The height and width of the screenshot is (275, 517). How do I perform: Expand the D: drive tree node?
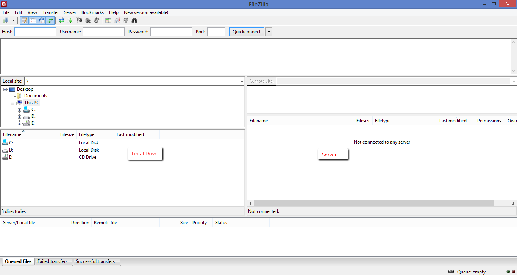pos(20,117)
